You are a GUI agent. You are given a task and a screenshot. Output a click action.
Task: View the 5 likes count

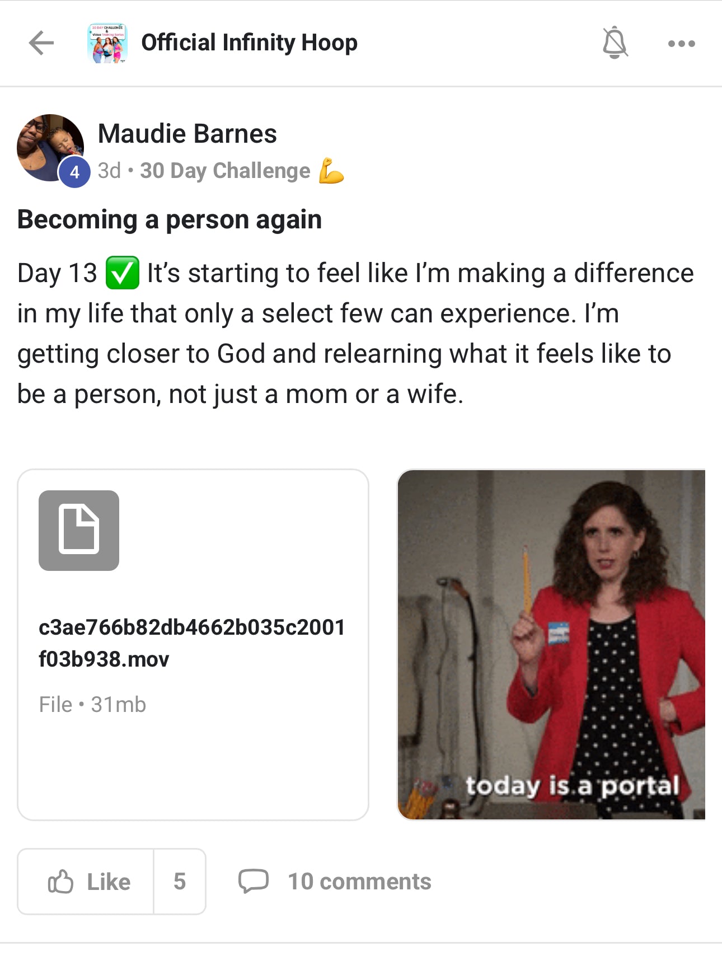coord(179,882)
